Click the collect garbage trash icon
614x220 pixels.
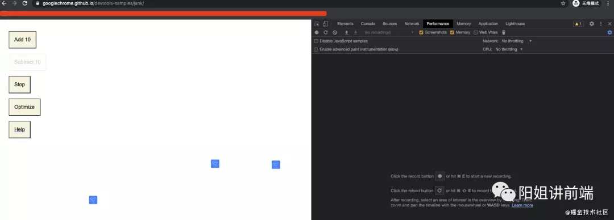[x=504, y=32]
